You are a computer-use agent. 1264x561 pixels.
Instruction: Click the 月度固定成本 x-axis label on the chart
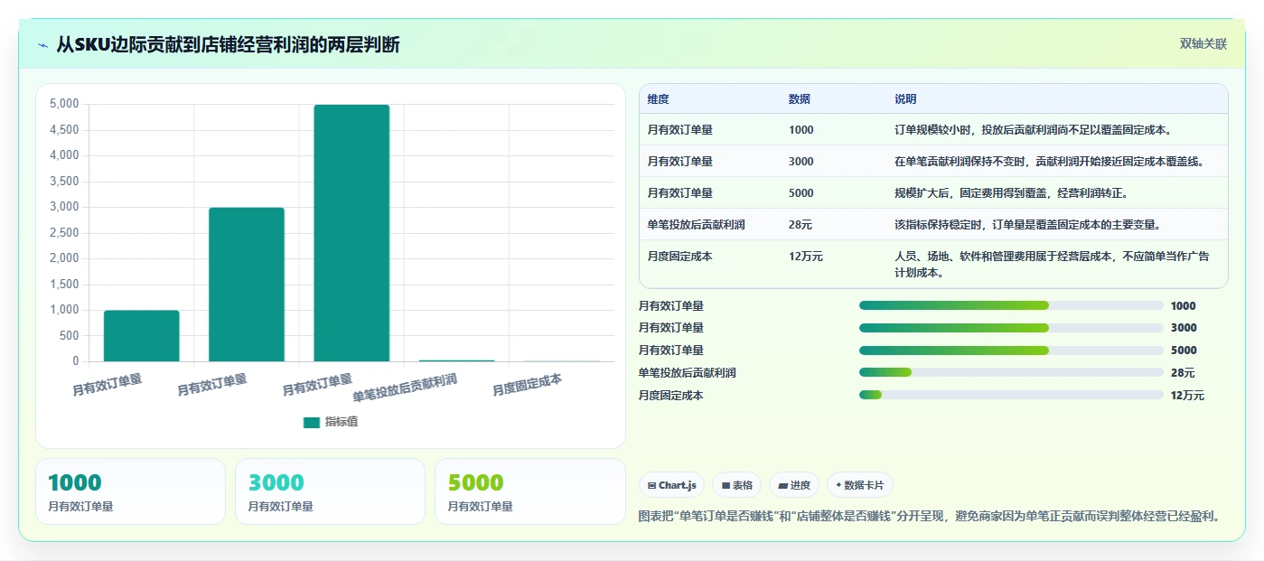click(527, 386)
